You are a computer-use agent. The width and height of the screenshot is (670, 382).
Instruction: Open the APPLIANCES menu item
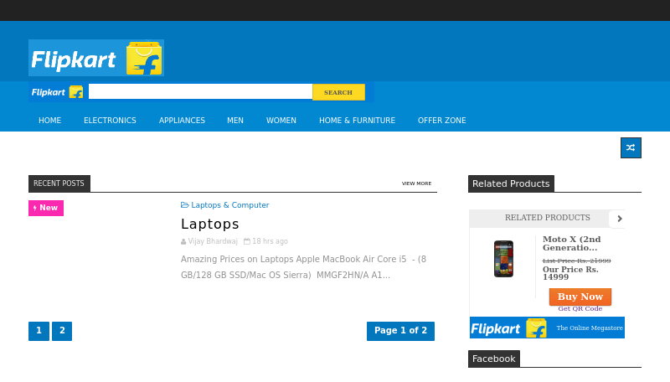click(182, 121)
